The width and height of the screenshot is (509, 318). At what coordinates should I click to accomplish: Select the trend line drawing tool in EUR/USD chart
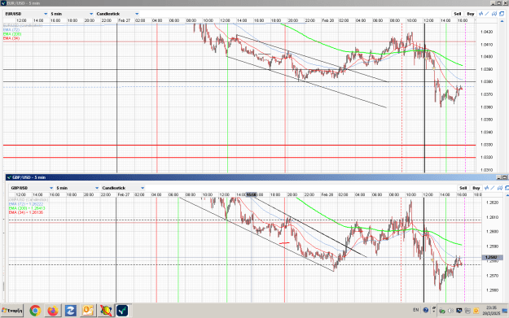point(487,14)
